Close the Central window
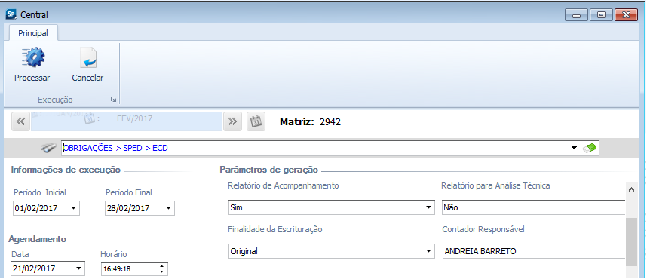647x279 pixels. [627, 15]
